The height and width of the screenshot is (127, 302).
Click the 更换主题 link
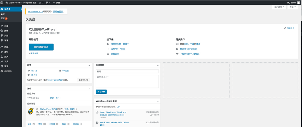(34, 53)
